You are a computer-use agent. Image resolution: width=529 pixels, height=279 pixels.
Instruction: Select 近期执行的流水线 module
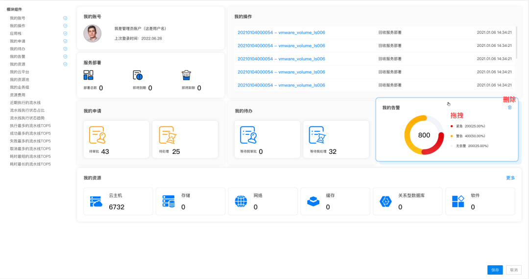25,103
